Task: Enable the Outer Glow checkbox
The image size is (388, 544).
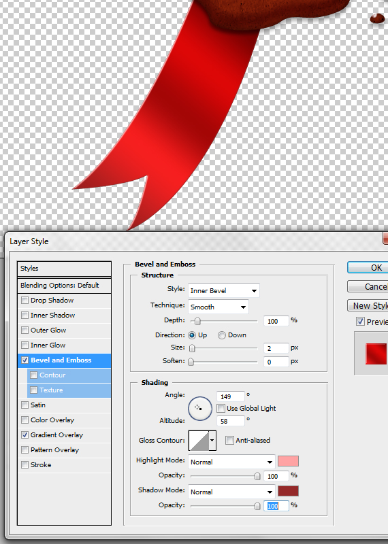Action: [25, 330]
